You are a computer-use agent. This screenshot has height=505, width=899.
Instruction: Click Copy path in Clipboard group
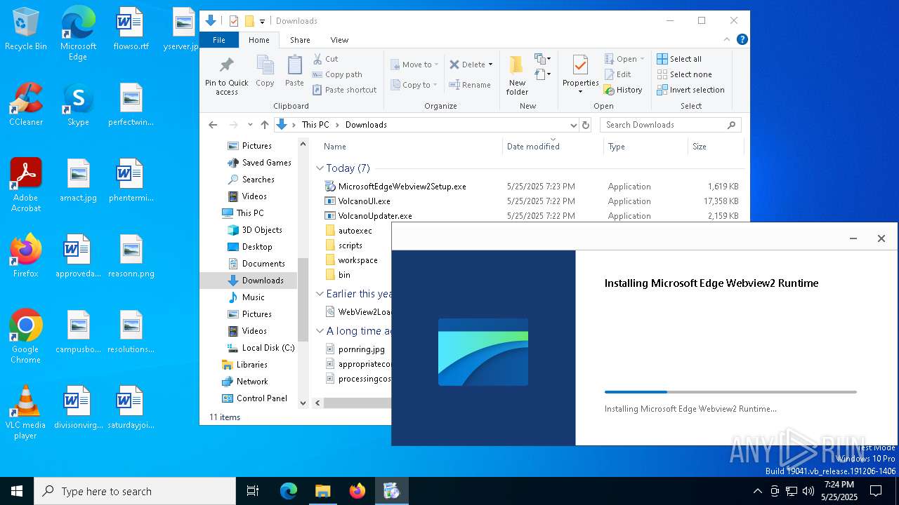pyautogui.click(x=337, y=74)
